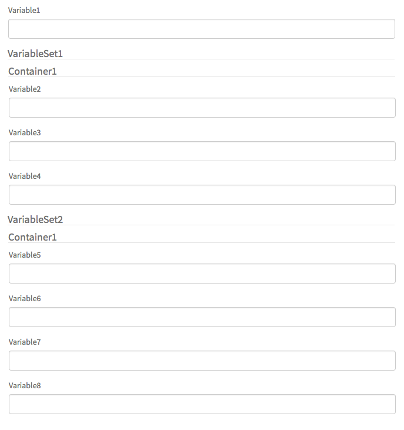
Task: Click into the Variable5 text box
Action: (x=202, y=274)
